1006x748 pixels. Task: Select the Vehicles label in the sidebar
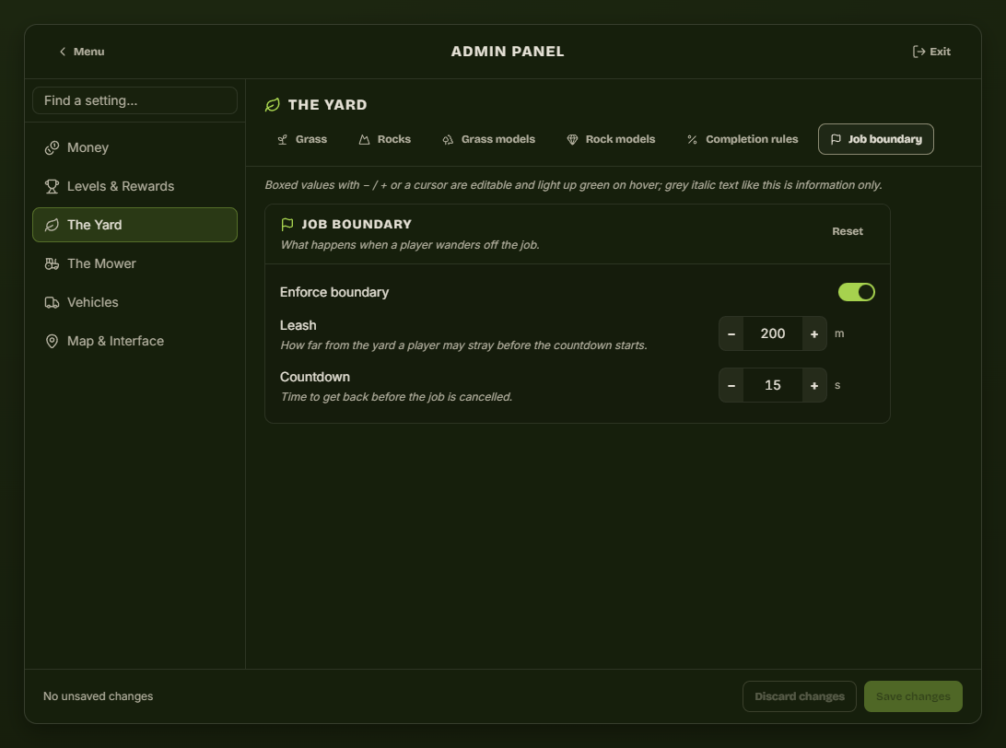tap(92, 302)
